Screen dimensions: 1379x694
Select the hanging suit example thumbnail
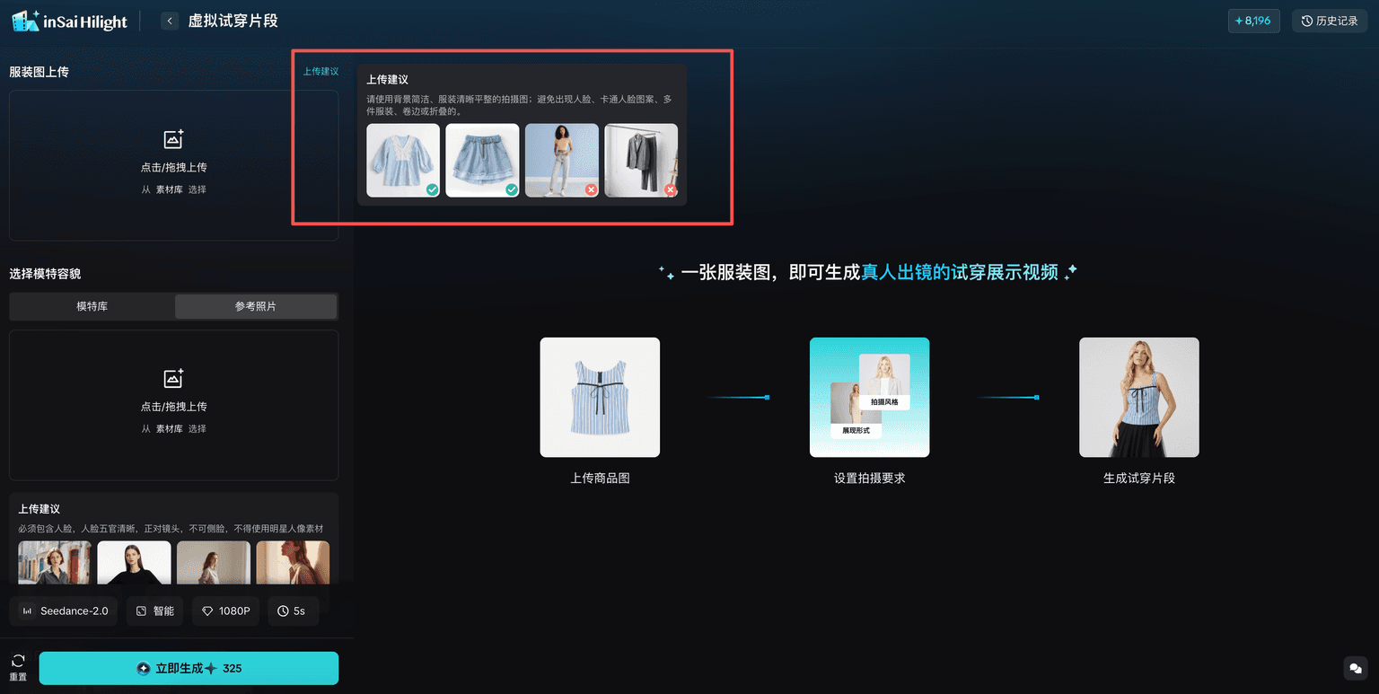(x=641, y=160)
